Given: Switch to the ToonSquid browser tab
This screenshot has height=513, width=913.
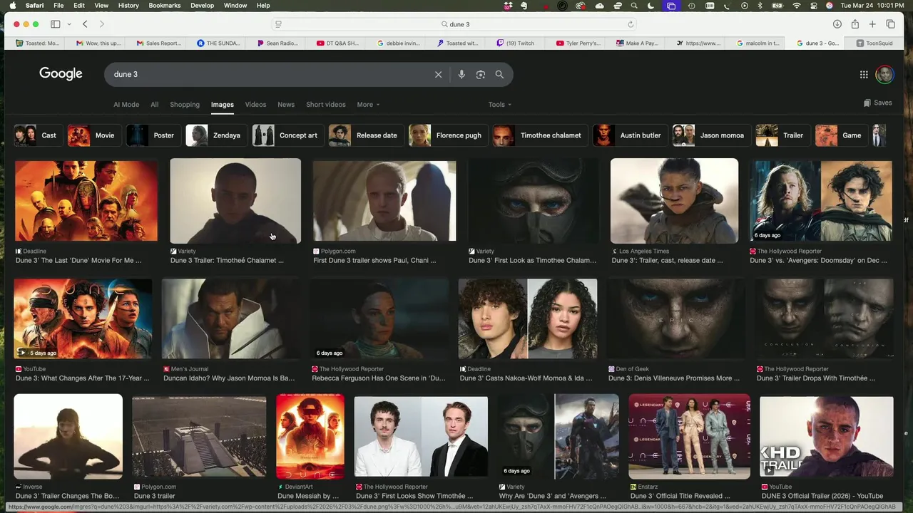Looking at the screenshot, I should [874, 43].
